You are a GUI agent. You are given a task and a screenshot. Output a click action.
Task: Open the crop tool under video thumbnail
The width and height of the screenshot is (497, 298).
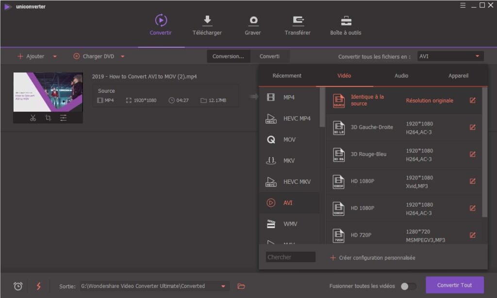48,118
